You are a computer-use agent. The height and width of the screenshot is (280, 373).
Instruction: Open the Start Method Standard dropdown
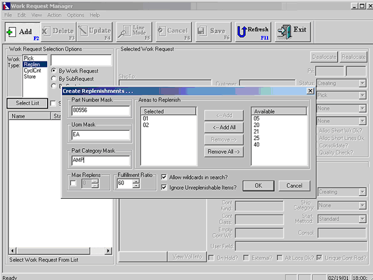point(362,219)
